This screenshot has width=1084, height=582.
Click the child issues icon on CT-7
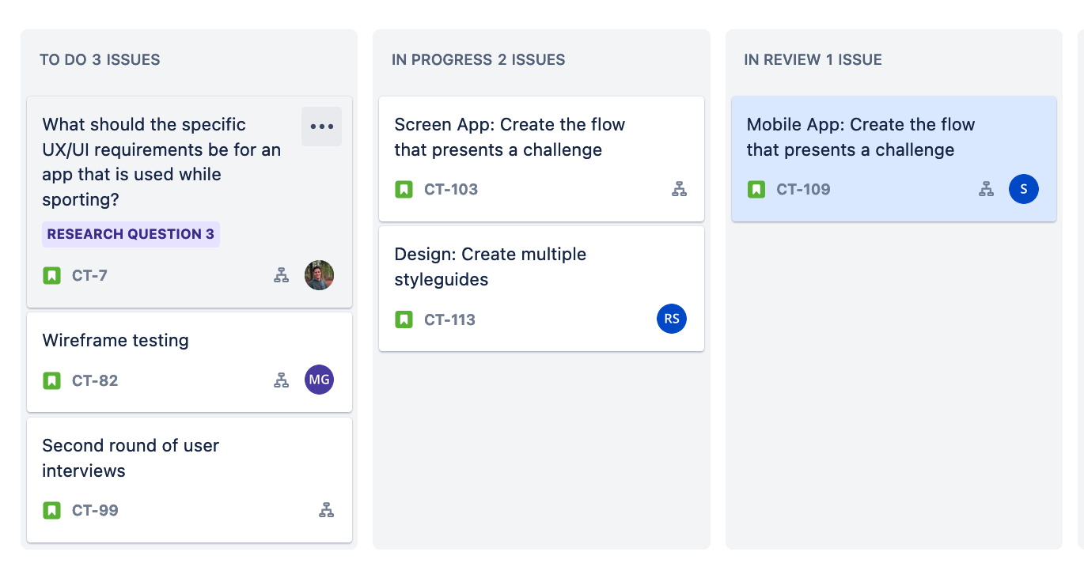pos(281,275)
